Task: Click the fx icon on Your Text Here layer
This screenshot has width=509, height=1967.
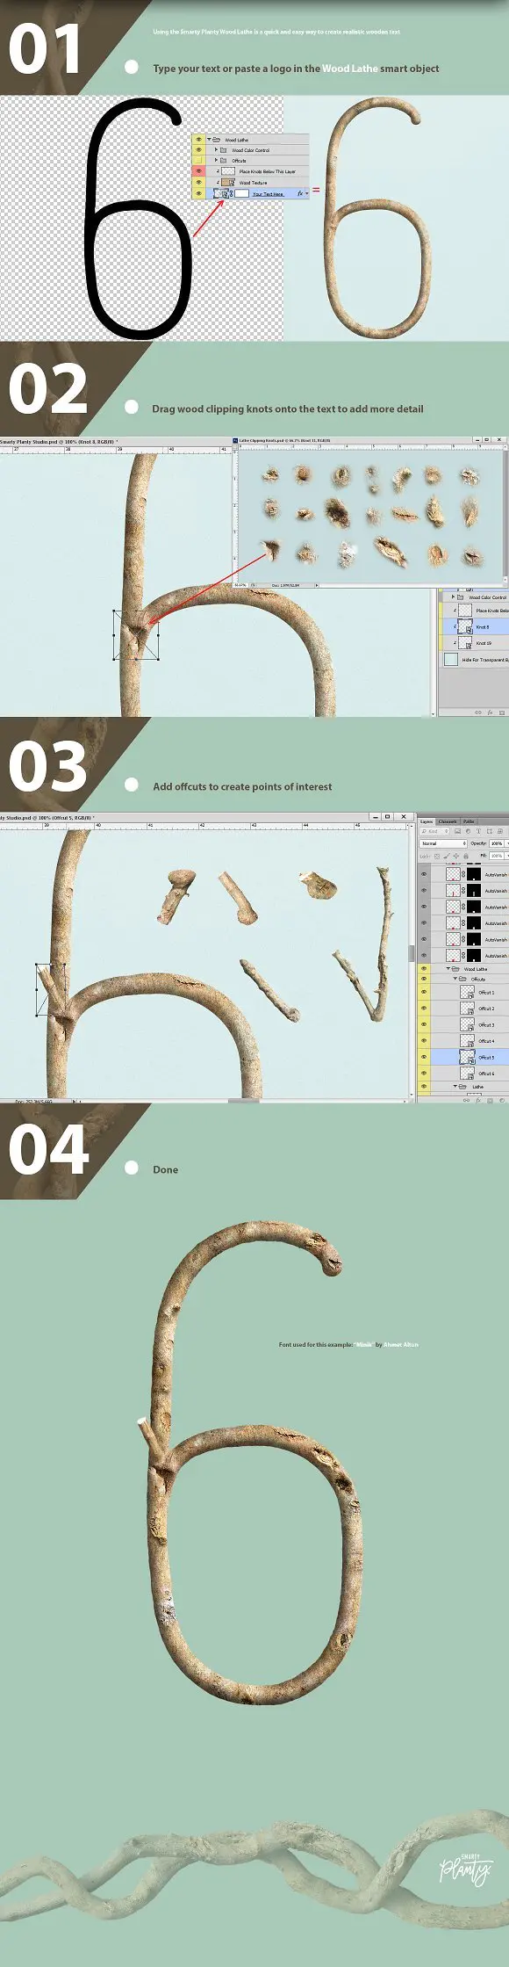Action: click(300, 193)
